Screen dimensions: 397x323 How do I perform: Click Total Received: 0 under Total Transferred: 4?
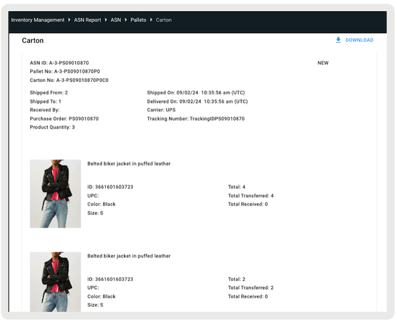pos(248,204)
